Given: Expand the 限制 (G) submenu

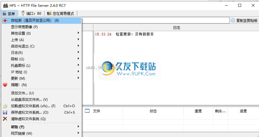Looking at the screenshot, I should pyautogui.click(x=41, y=59).
